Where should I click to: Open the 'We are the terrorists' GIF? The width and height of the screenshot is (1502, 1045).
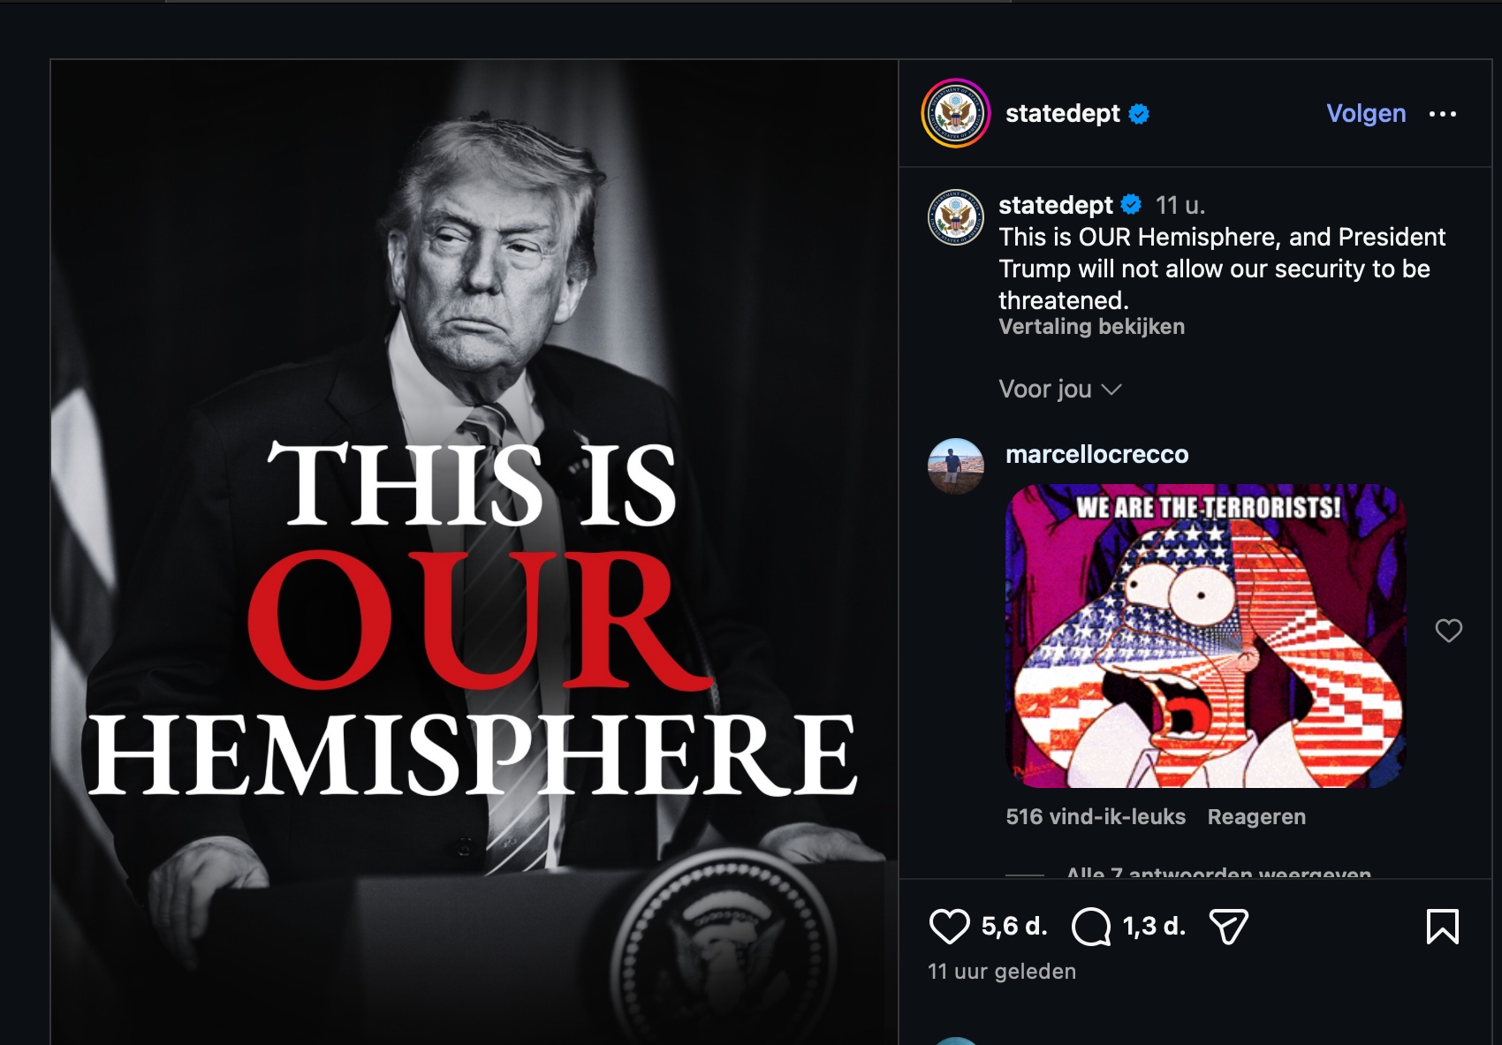pos(1205,636)
